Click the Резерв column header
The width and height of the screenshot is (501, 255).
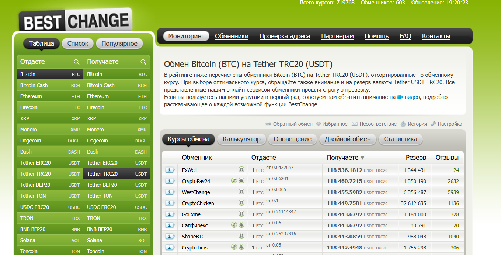point(416,158)
